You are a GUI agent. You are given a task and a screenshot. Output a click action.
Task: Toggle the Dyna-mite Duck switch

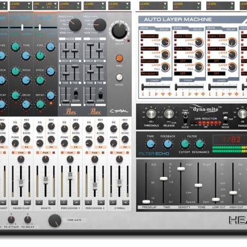point(185,118)
